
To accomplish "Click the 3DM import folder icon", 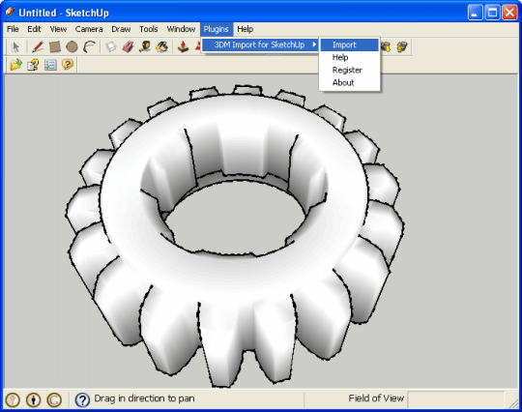I will tap(15, 65).
